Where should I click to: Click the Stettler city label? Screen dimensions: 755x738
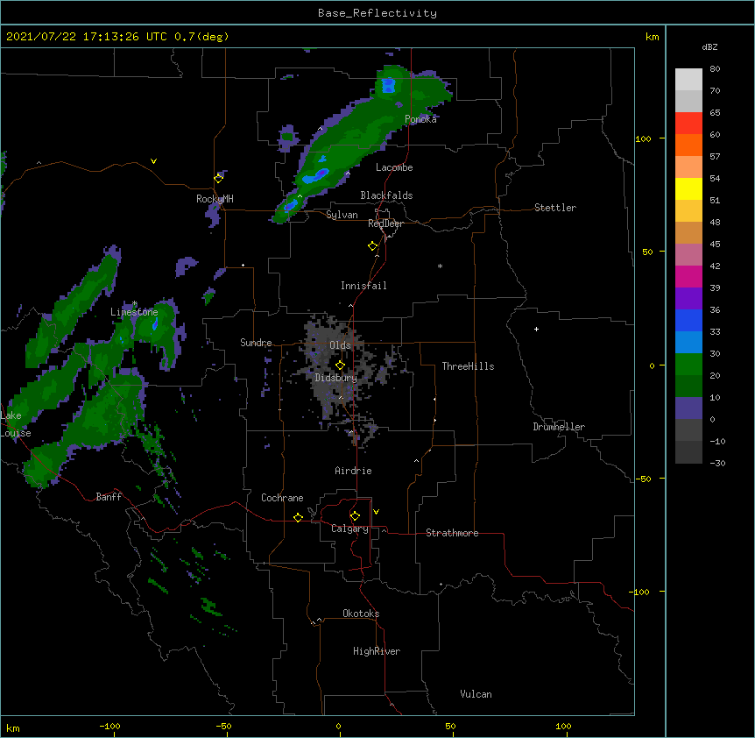[554, 208]
